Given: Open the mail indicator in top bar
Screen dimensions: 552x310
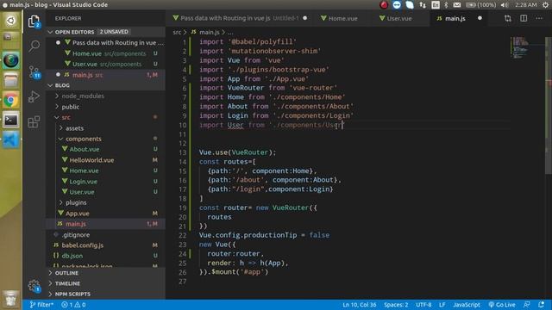Looking at the screenshot, I should (x=457, y=5).
